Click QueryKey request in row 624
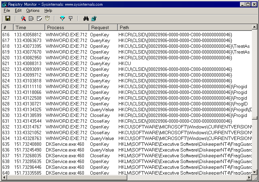Image resolution: width=259 pixels, height=182 pixels. [x=100, y=81]
